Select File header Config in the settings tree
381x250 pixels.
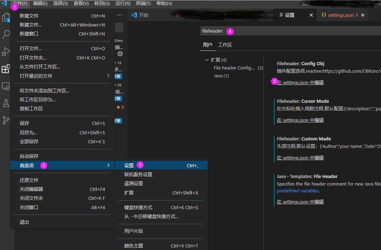pos(234,68)
